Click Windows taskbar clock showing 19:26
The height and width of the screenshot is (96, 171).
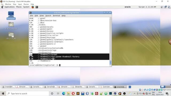pyautogui.click(x=160, y=94)
